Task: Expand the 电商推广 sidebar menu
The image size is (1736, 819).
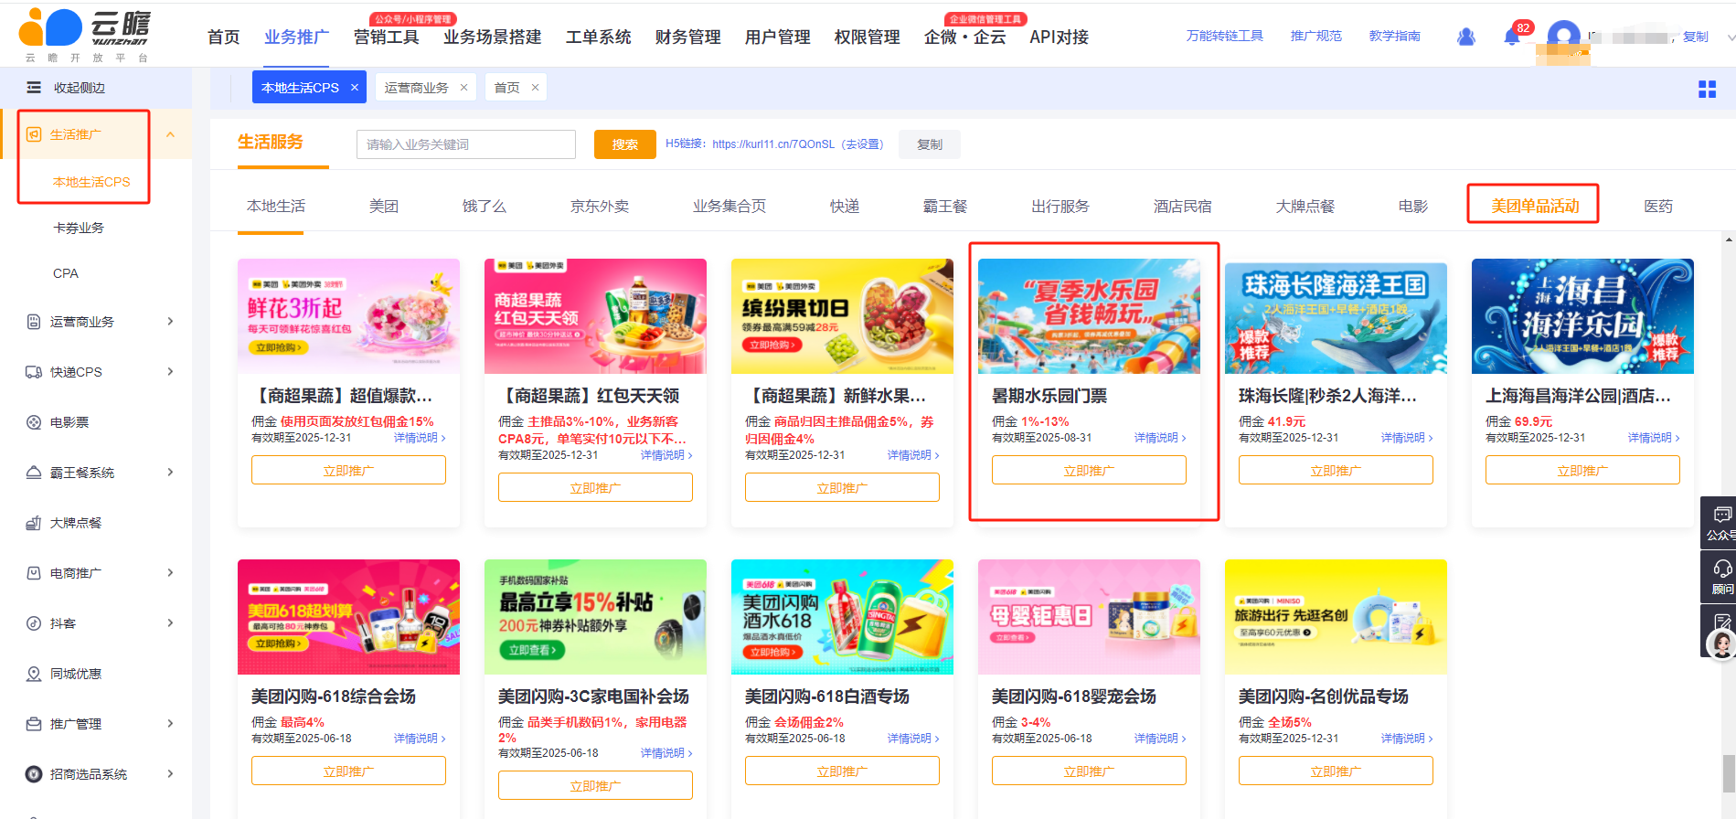Action: tap(170, 573)
